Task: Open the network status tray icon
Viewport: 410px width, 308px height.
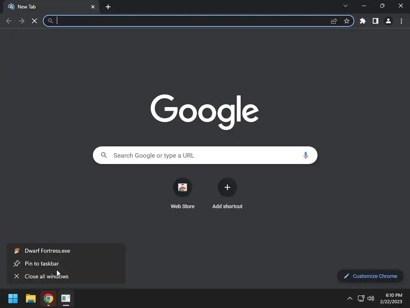Action: 361,298
